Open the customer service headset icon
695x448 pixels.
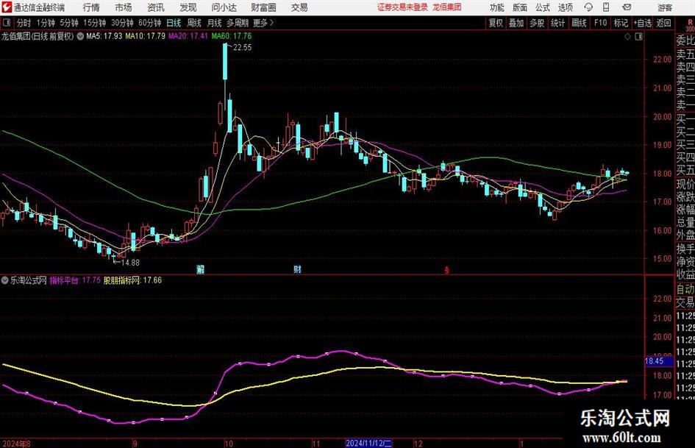pyautogui.click(x=588, y=7)
